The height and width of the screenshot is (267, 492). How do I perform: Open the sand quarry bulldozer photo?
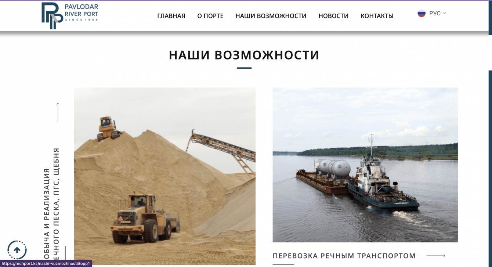pyautogui.click(x=165, y=176)
